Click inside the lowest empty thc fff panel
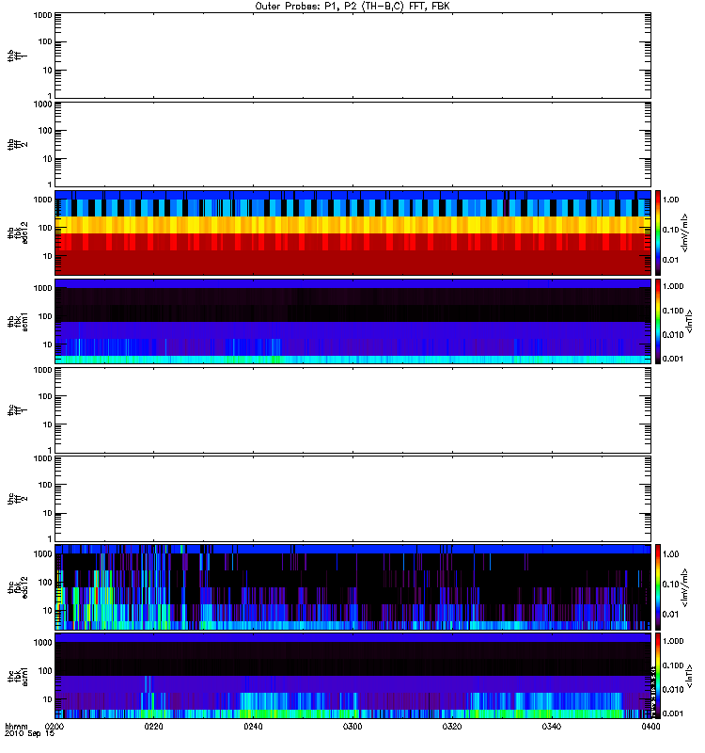 tap(352, 499)
